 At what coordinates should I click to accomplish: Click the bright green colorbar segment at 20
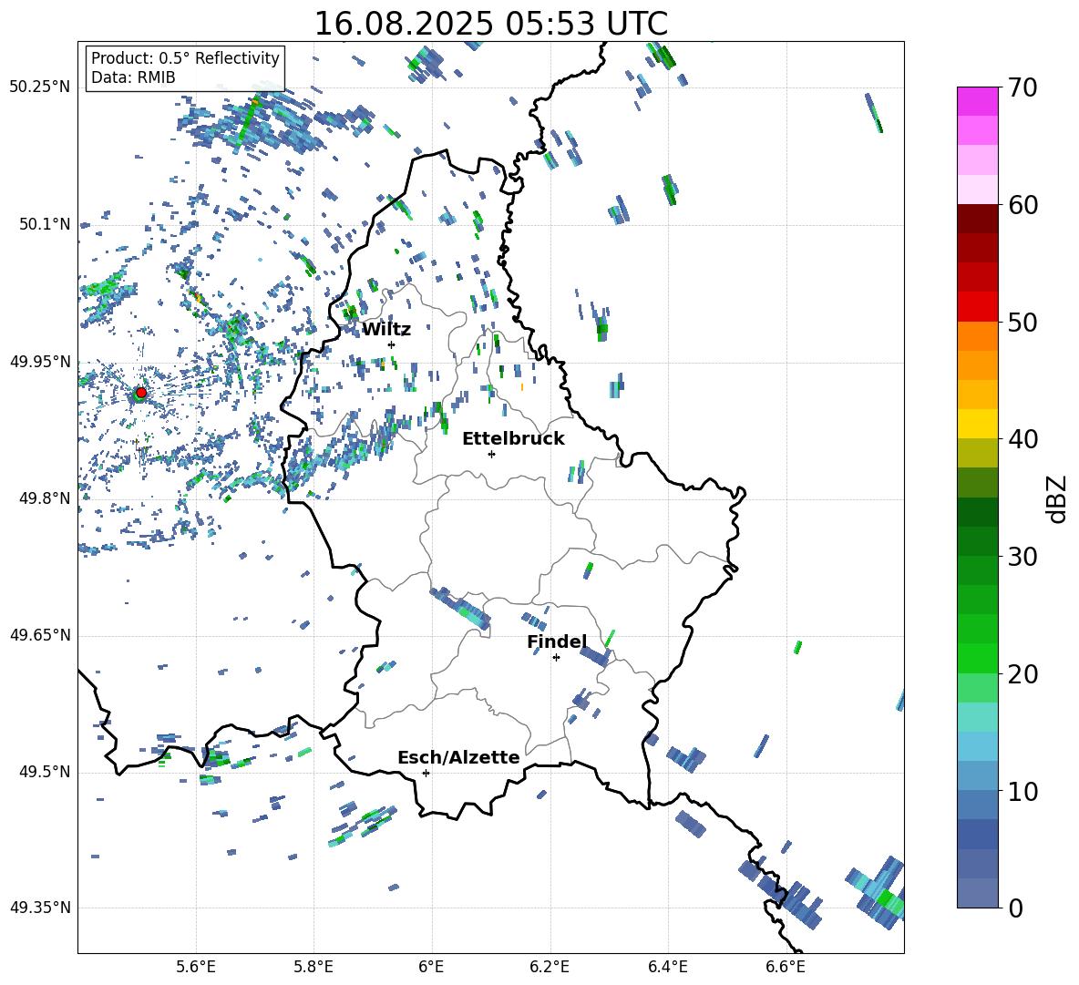977,658
